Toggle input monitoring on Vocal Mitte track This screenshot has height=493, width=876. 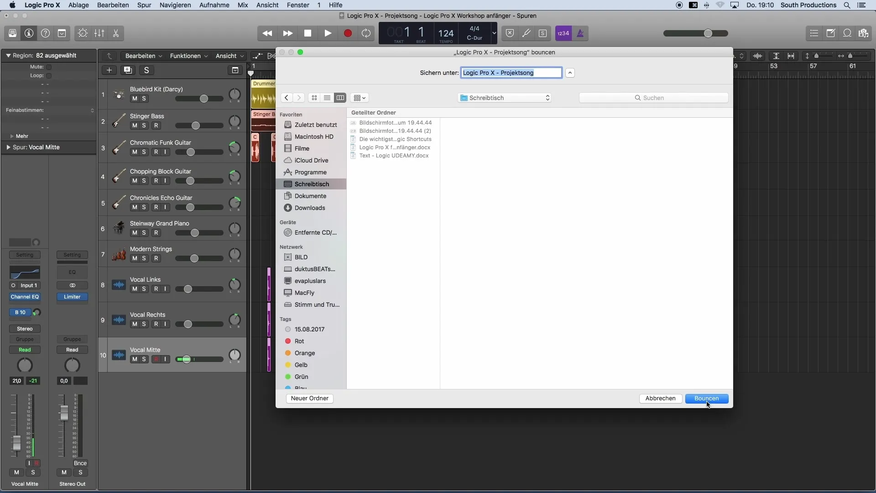165,359
